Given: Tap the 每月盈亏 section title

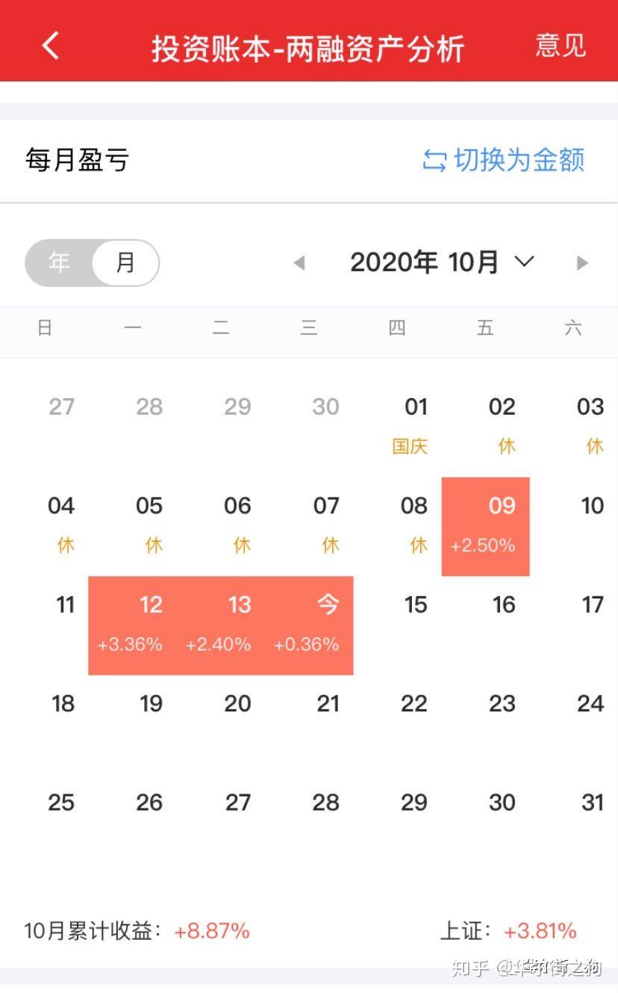Looking at the screenshot, I should point(77,160).
